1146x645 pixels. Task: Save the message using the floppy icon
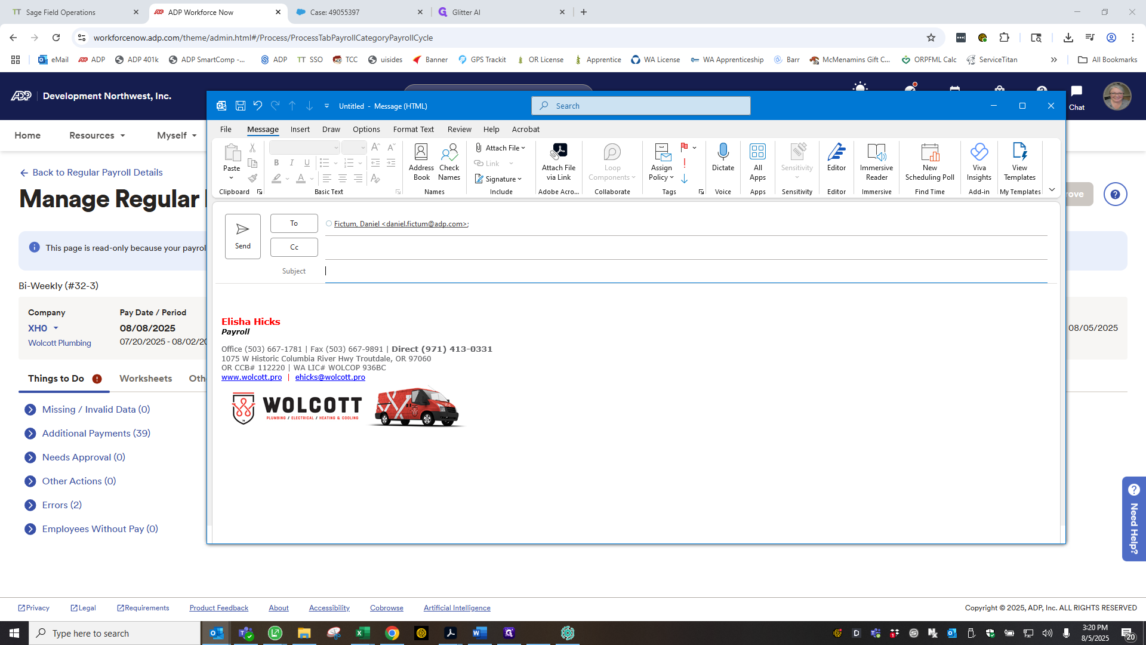click(241, 106)
